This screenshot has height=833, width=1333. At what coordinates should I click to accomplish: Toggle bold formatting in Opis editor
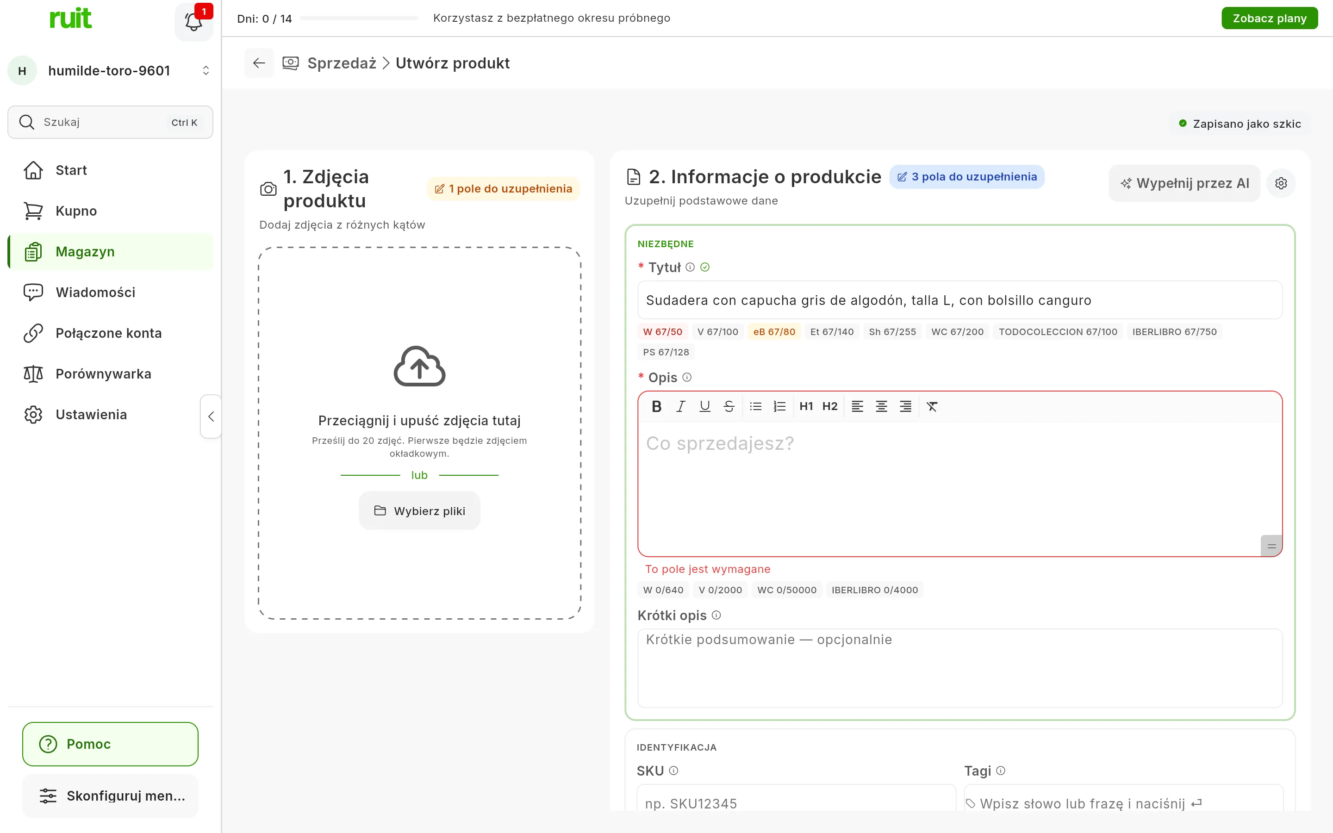click(656, 407)
